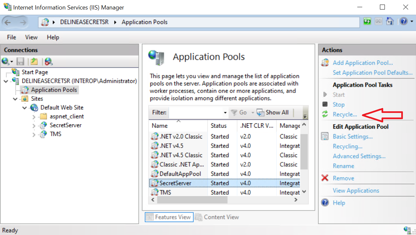The width and height of the screenshot is (416, 235).
Task: Open the Filter combo box dropdown arrow
Action: [x=225, y=113]
